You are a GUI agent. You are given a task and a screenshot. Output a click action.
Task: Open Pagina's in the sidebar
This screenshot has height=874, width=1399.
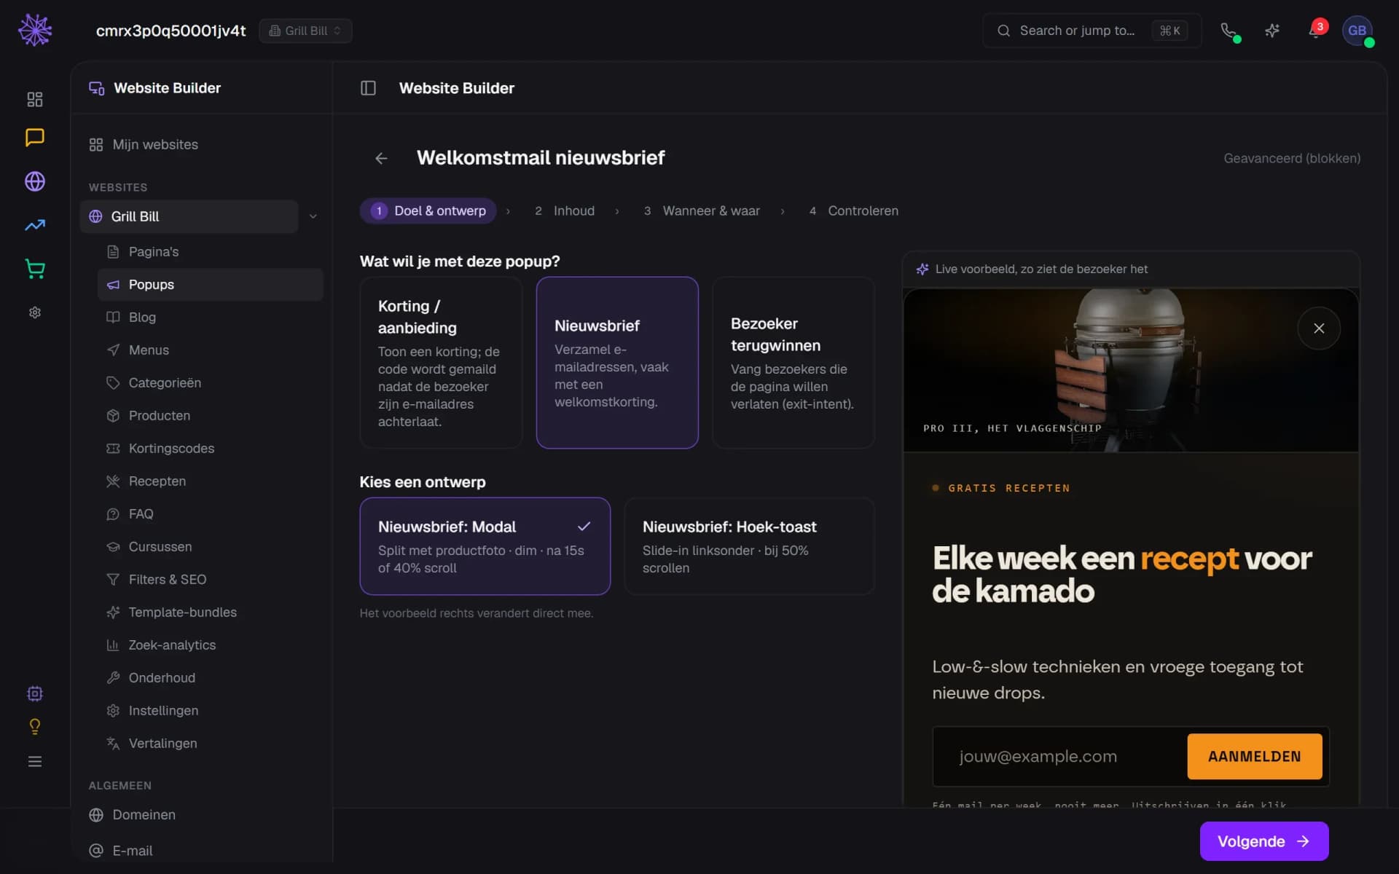coord(210,251)
